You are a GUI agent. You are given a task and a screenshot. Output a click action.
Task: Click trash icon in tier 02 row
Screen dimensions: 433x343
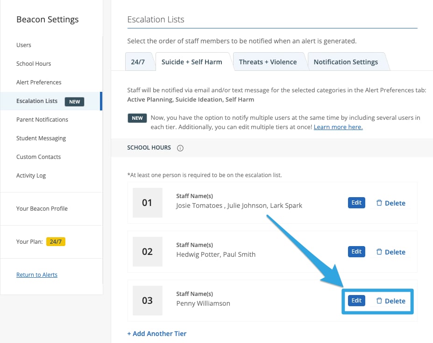click(x=379, y=252)
